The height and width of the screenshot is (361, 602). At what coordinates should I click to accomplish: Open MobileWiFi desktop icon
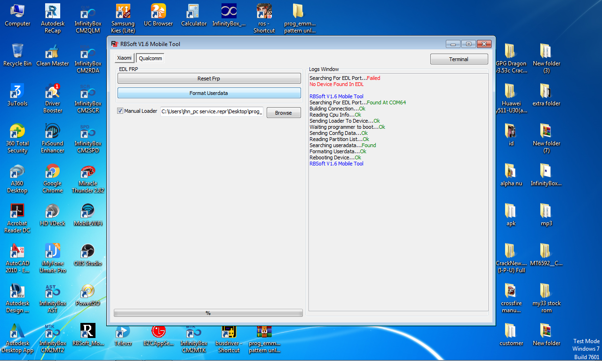pos(88,215)
